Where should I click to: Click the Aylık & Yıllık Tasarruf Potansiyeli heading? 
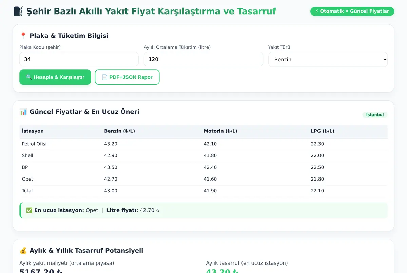86,251
